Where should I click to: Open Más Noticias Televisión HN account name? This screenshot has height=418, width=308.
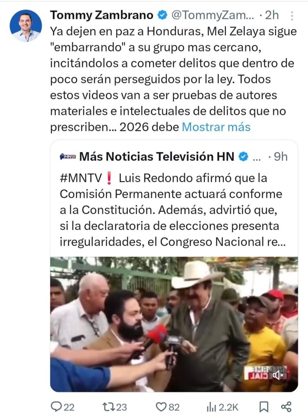point(157,156)
